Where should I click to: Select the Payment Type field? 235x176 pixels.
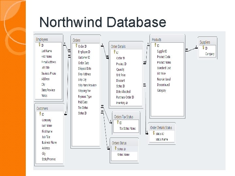(85, 96)
